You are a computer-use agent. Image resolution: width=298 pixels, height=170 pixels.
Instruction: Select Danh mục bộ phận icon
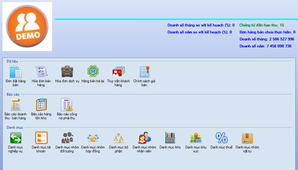tap(118, 138)
